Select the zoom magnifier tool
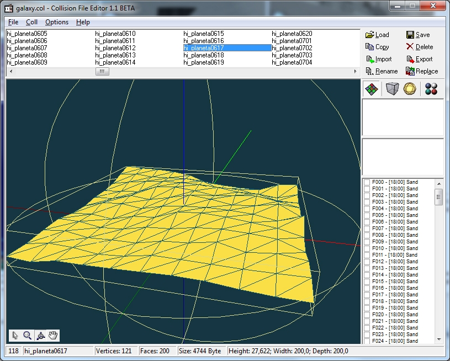Viewport: 450px width, 361px height. (x=28, y=335)
